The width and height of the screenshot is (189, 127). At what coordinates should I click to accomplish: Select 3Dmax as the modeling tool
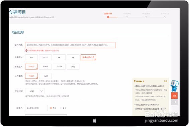[x=31, y=67]
